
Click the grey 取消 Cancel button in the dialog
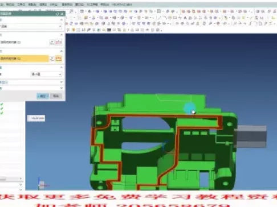[x=56, y=96]
